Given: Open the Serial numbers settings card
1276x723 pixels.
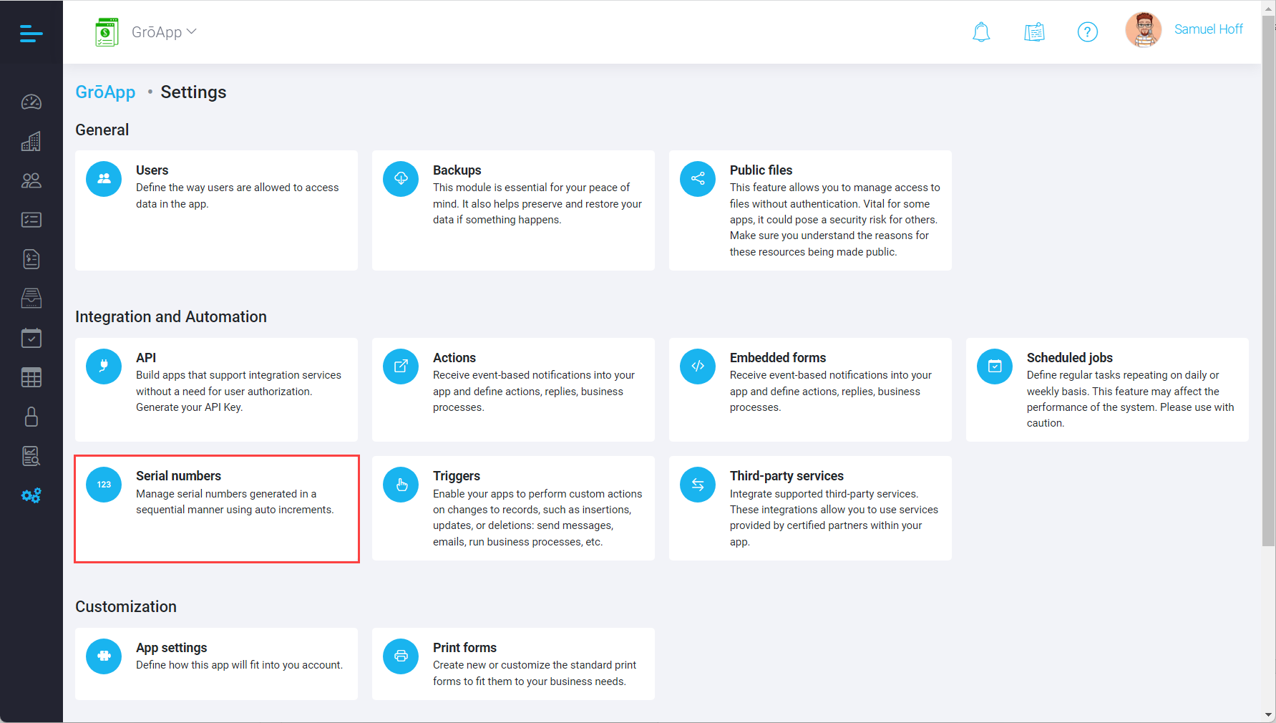Looking at the screenshot, I should coord(217,508).
